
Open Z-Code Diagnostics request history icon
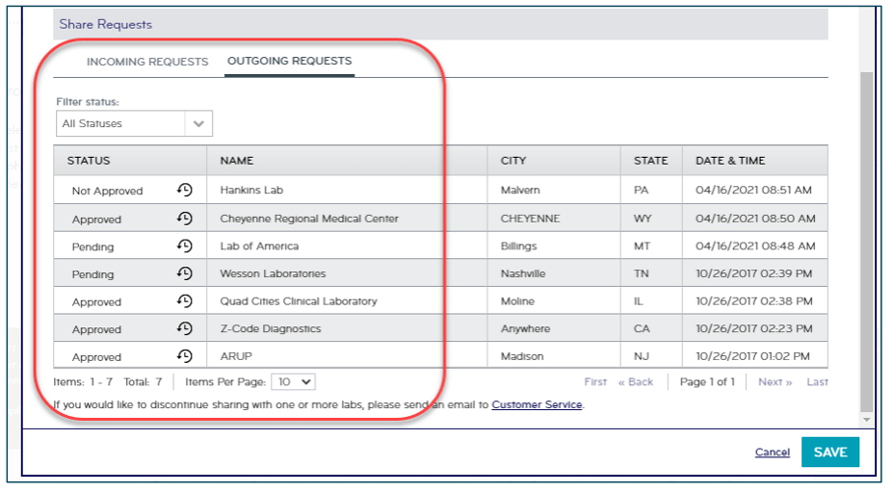[x=185, y=329]
